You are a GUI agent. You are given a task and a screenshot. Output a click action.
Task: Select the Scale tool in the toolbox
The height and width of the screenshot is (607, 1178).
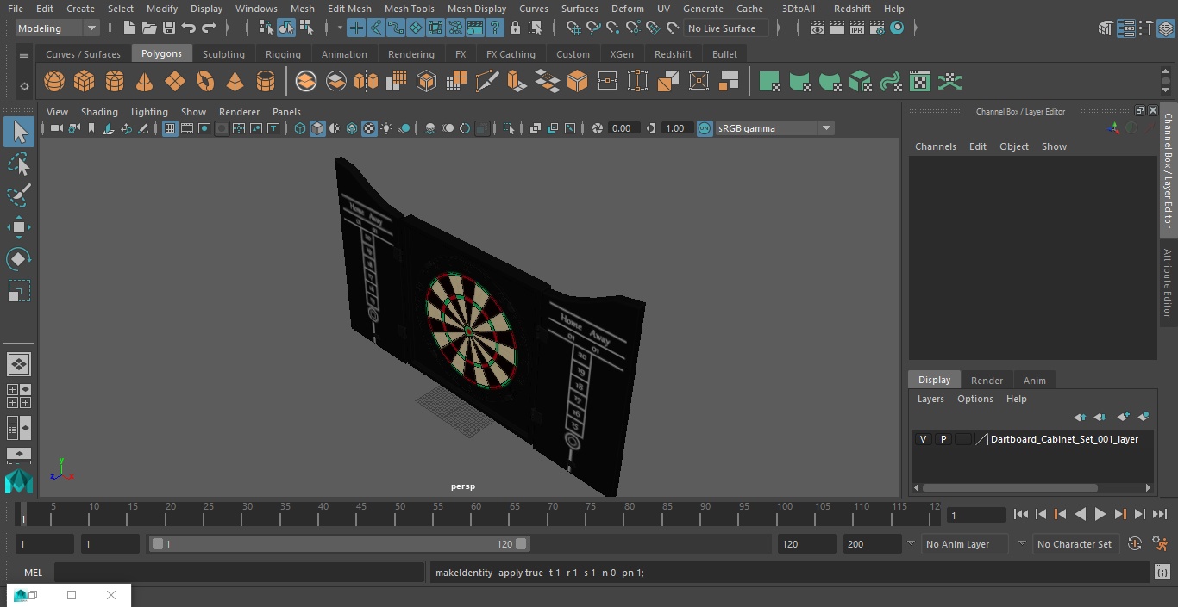19,291
